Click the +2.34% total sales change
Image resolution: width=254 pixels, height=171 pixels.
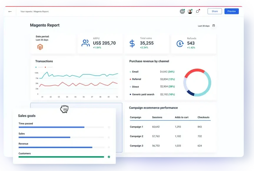[144, 48]
